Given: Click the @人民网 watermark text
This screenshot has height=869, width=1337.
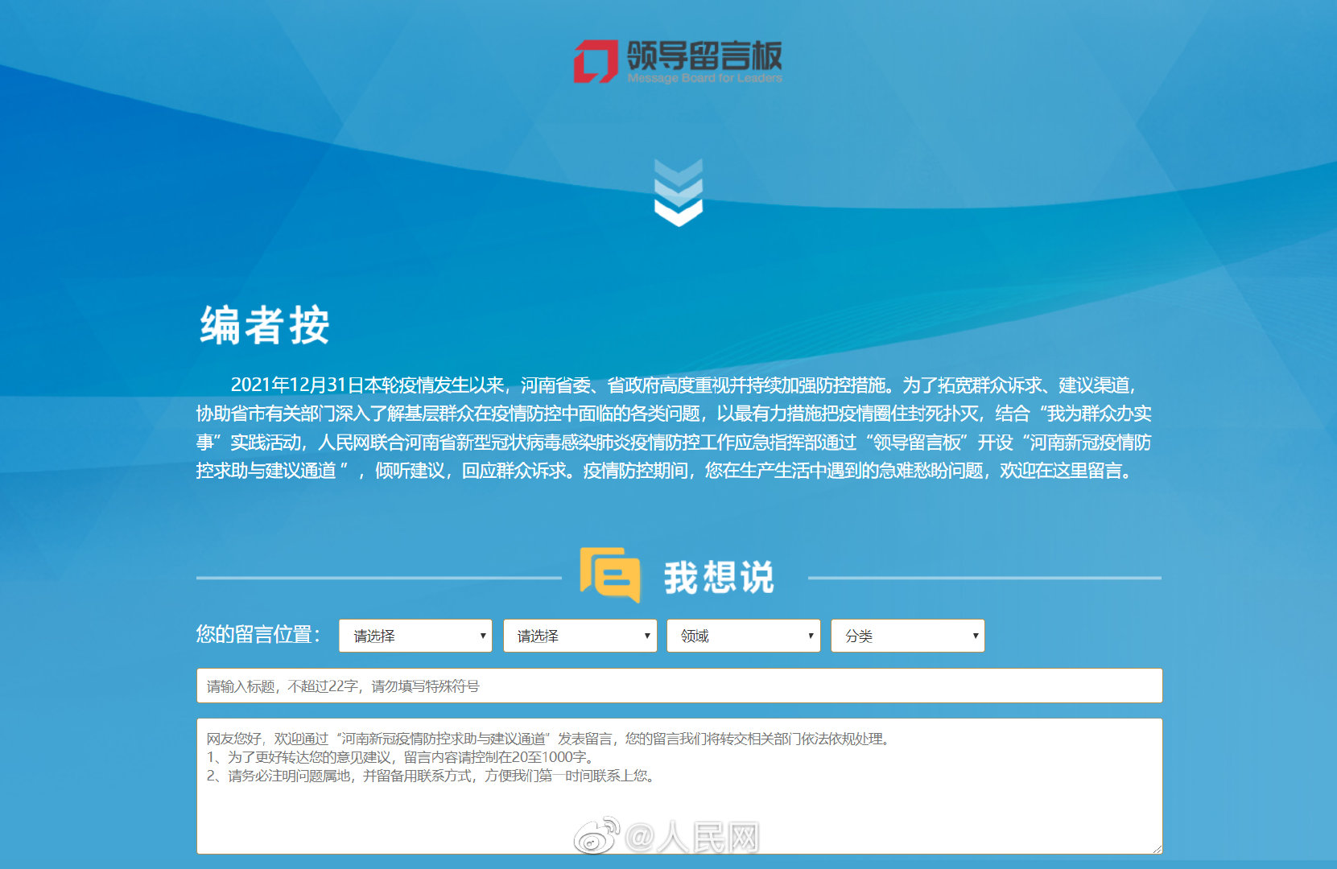Looking at the screenshot, I should click(693, 838).
